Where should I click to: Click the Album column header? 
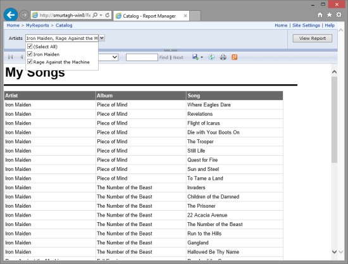140,96
